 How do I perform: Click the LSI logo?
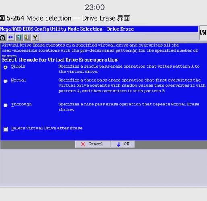203,33
